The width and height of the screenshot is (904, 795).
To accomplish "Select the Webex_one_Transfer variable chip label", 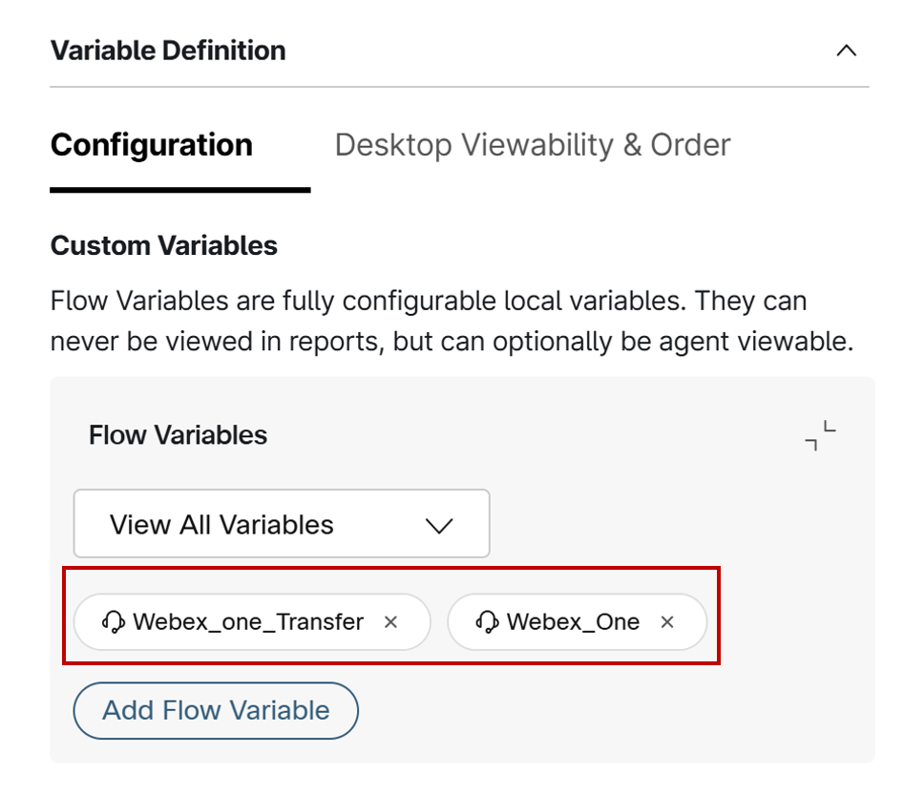I will (248, 622).
